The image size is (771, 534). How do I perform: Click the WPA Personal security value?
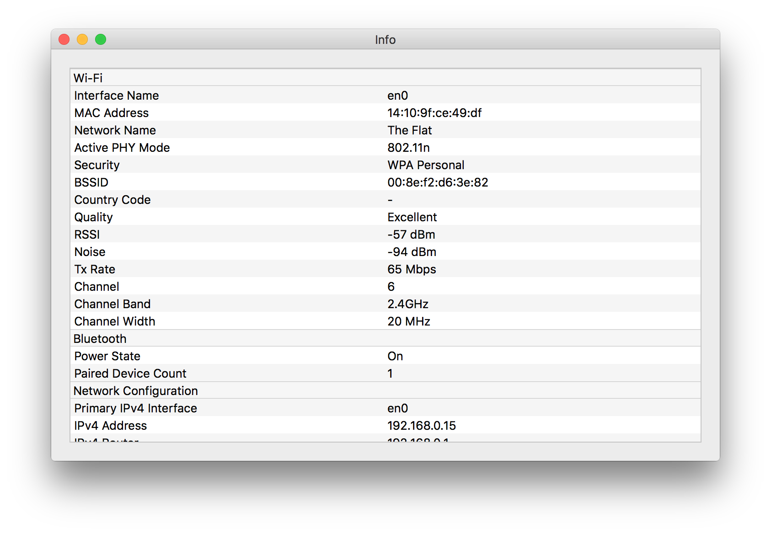[426, 165]
